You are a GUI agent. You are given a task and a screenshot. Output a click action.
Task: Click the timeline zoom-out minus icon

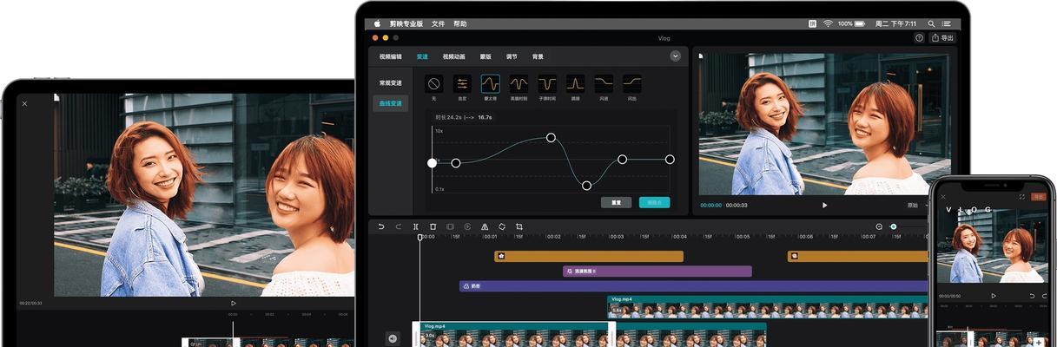[x=879, y=226]
